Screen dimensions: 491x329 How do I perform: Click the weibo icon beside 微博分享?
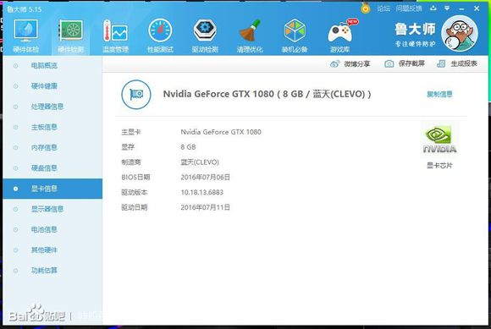coord(334,64)
